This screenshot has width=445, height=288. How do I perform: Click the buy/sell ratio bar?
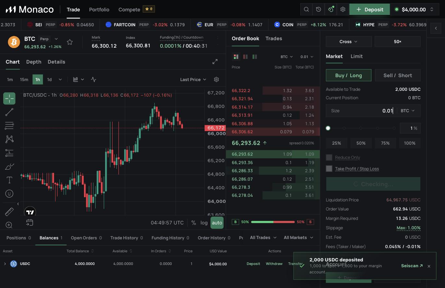tap(273, 222)
